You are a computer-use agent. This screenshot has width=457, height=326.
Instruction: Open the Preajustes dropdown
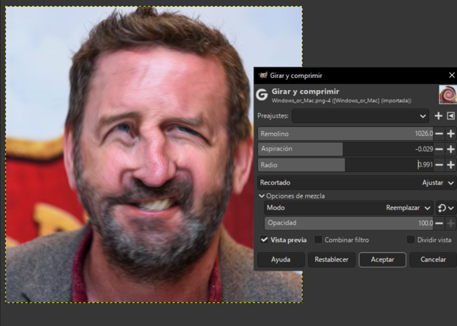coord(359,116)
